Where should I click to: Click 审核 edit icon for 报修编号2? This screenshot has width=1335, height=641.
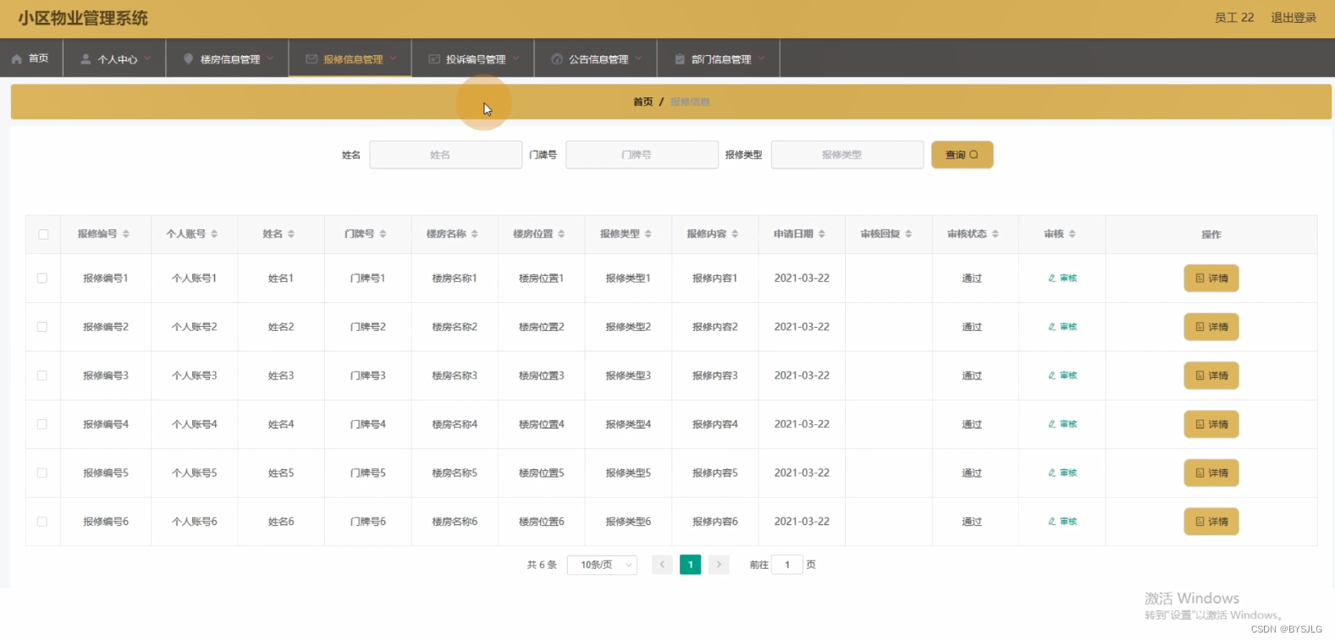[1052, 327]
